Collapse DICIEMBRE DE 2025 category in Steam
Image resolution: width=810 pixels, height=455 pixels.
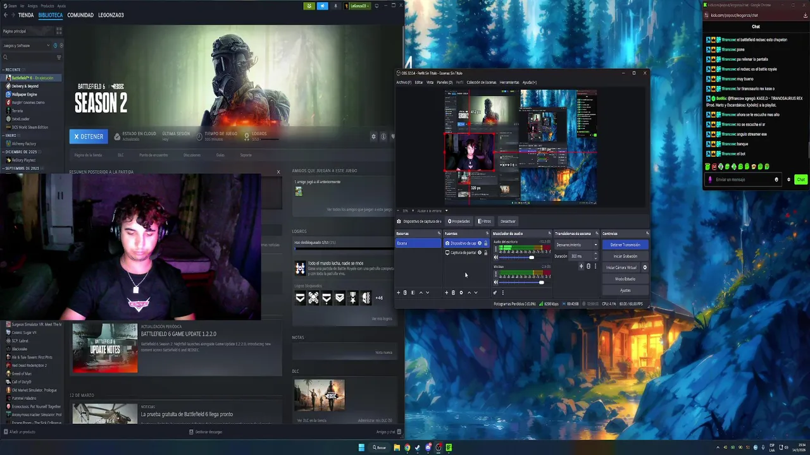pos(20,152)
